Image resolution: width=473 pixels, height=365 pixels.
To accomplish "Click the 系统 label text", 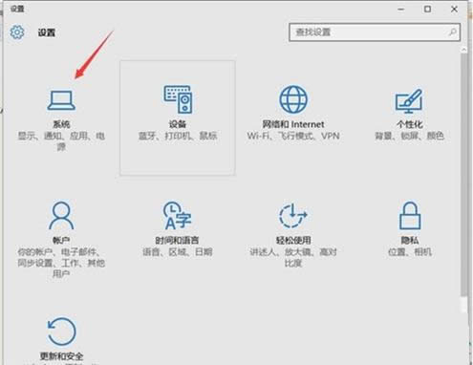I will coord(61,124).
